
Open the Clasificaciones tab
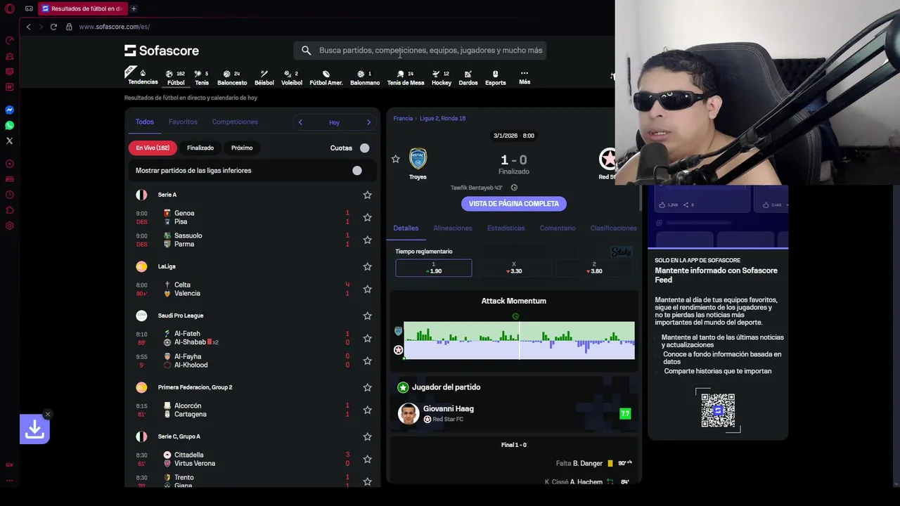pyautogui.click(x=613, y=228)
